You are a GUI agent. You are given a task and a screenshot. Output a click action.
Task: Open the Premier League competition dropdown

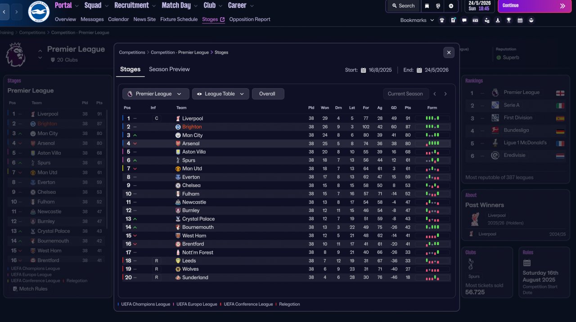tap(156, 94)
